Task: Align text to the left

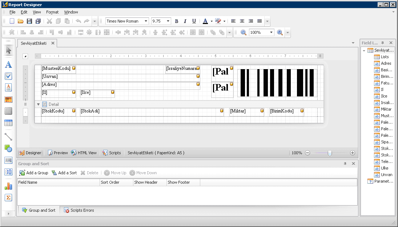Action: tap(233, 21)
